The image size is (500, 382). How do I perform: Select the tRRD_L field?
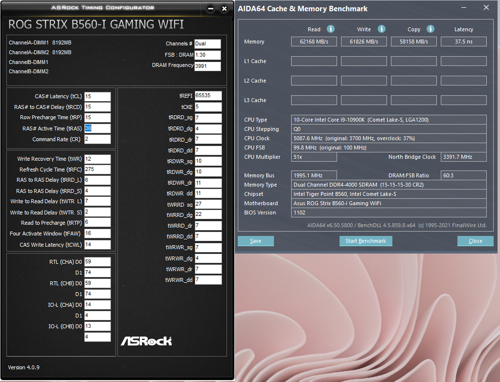[97, 180]
